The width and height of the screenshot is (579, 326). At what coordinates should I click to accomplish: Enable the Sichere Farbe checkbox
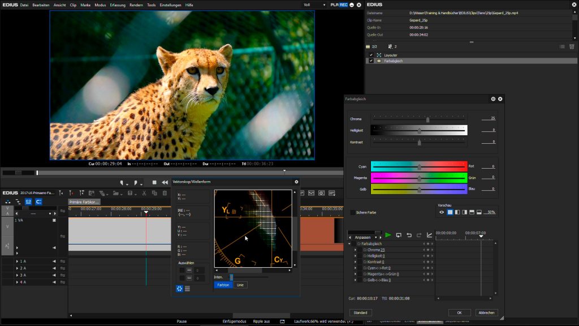(352, 212)
